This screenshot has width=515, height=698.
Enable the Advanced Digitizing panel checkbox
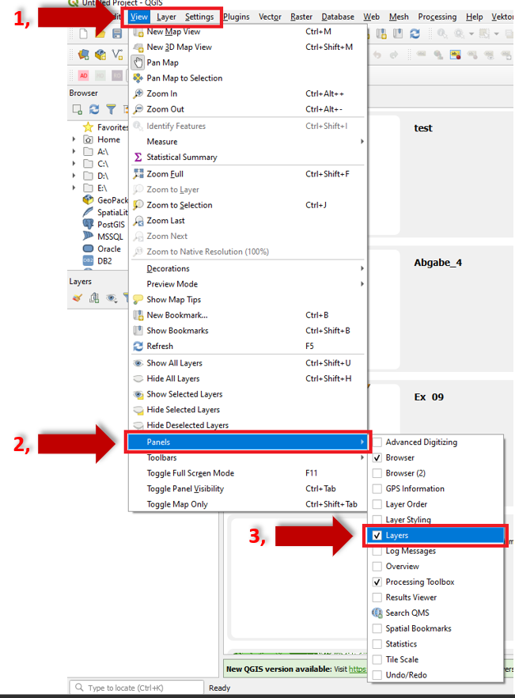click(377, 442)
